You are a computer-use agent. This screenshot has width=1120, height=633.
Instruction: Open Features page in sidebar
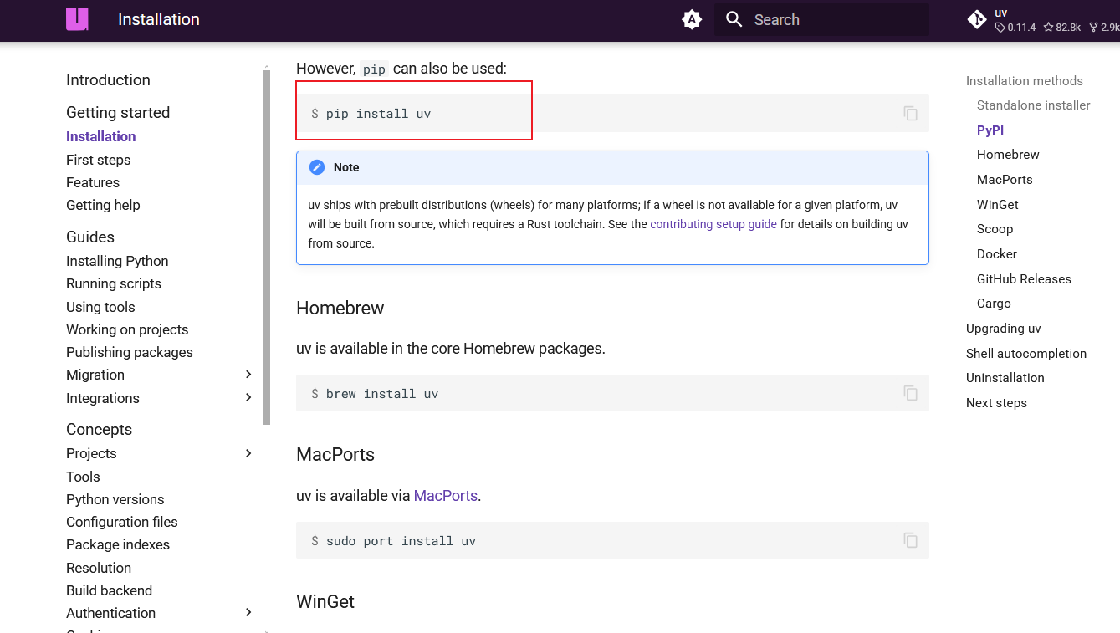(93, 182)
